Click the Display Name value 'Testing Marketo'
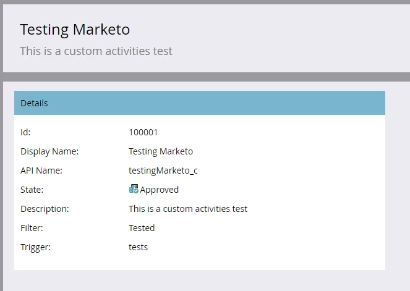 point(161,151)
